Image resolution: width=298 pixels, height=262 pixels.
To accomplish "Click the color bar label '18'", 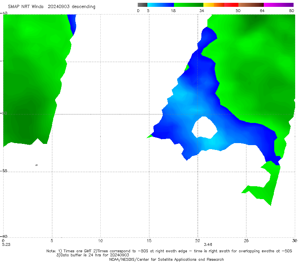I will 173,10.
